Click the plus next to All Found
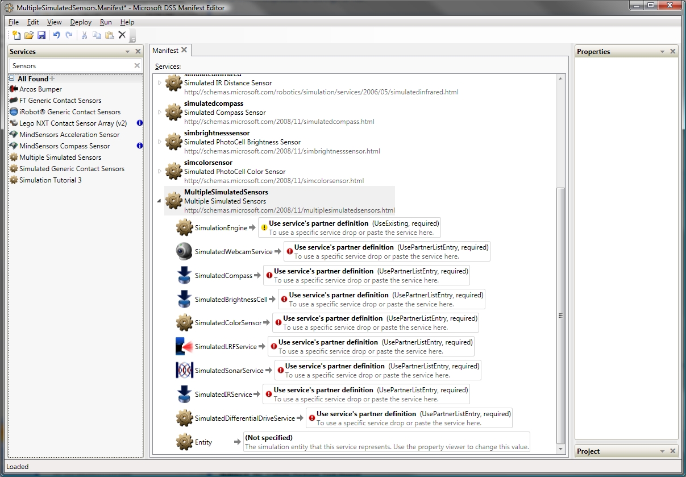 [52, 79]
